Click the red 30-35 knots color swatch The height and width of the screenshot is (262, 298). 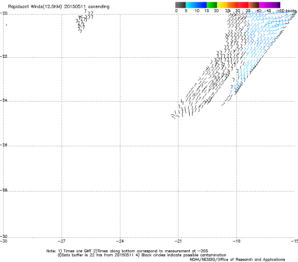tap(243, 5)
